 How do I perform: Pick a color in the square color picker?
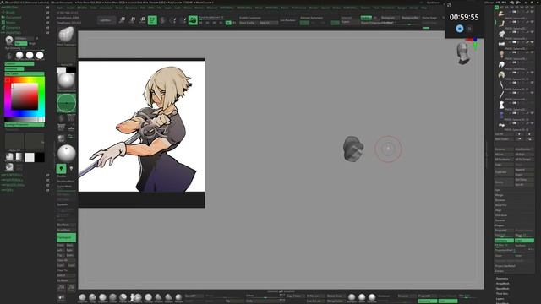[25, 97]
